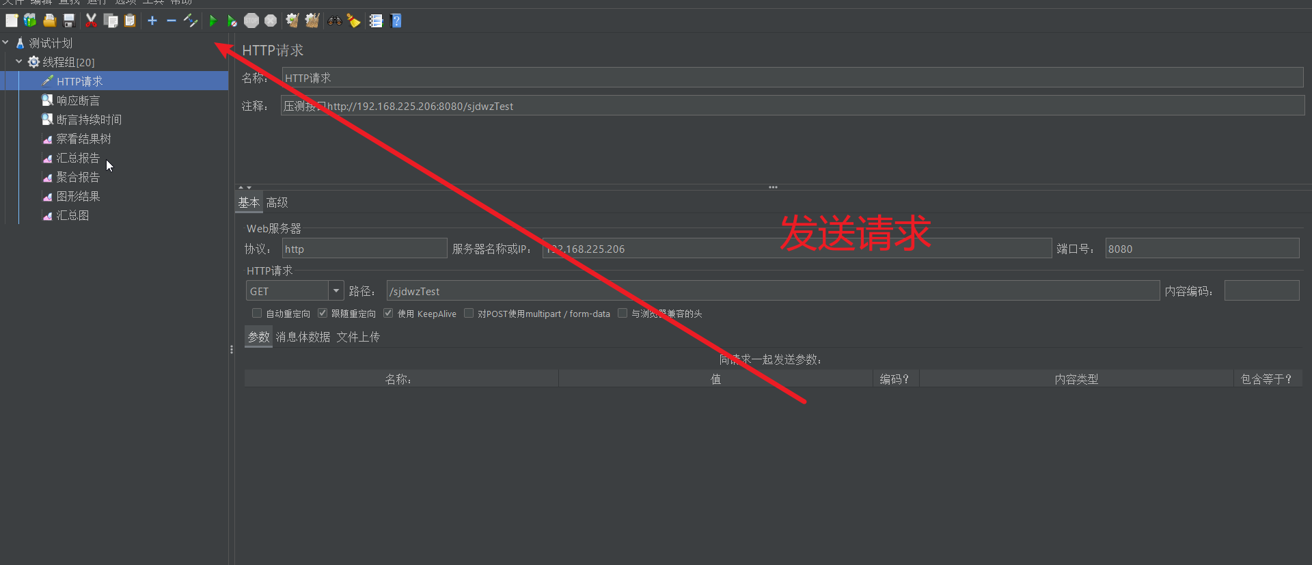Collapse the 线程组[20] node chevron
Image resolution: width=1312 pixels, height=565 pixels.
19,61
